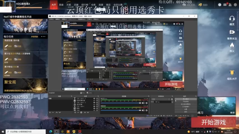Pop out the 场景 dock panel
The image size is (239, 134).
click(x=71, y=96)
